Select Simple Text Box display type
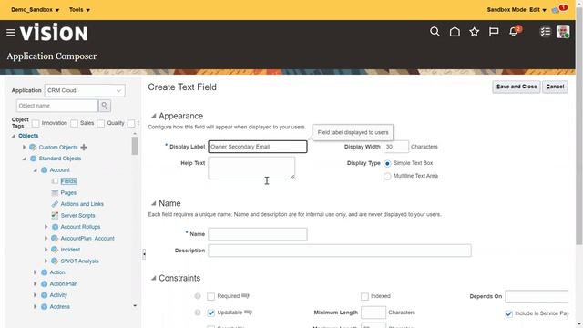 (387, 163)
